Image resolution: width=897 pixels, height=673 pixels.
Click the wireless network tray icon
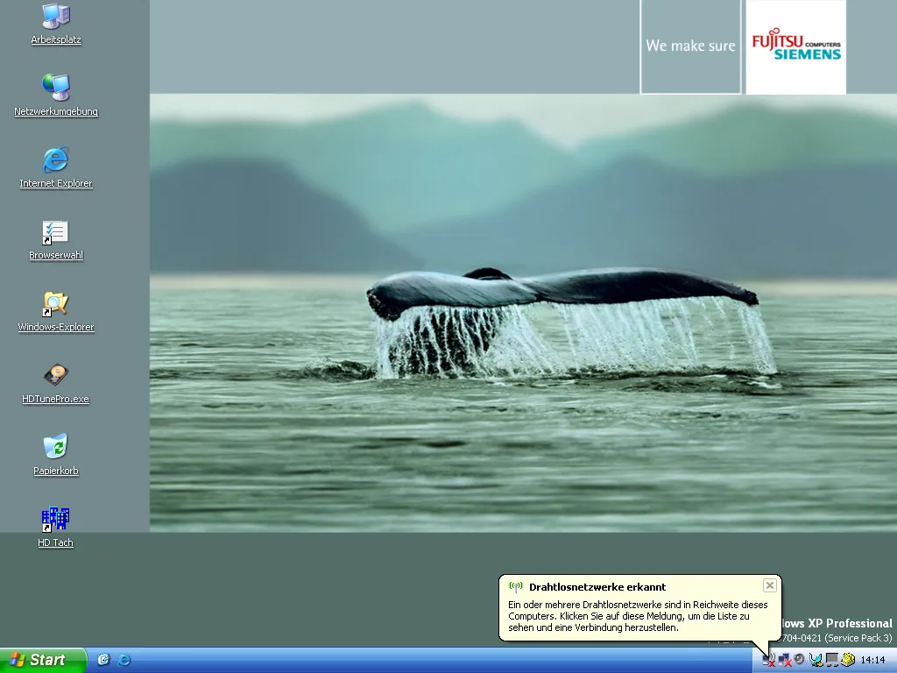pyautogui.click(x=768, y=660)
